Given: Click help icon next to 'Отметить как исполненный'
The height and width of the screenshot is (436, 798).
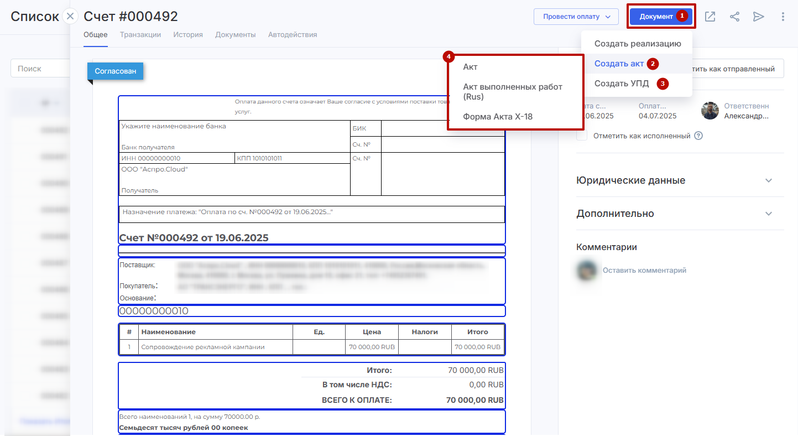Looking at the screenshot, I should tap(698, 136).
